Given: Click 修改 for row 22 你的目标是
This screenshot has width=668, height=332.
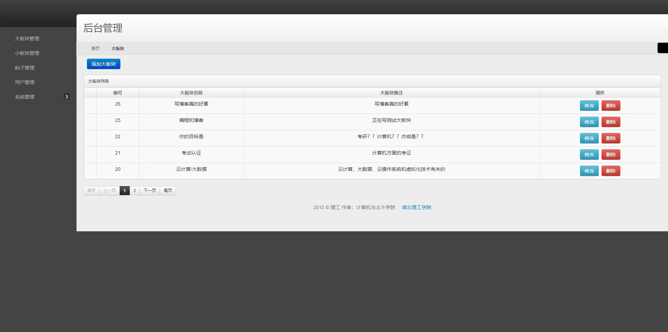Looking at the screenshot, I should [x=589, y=138].
